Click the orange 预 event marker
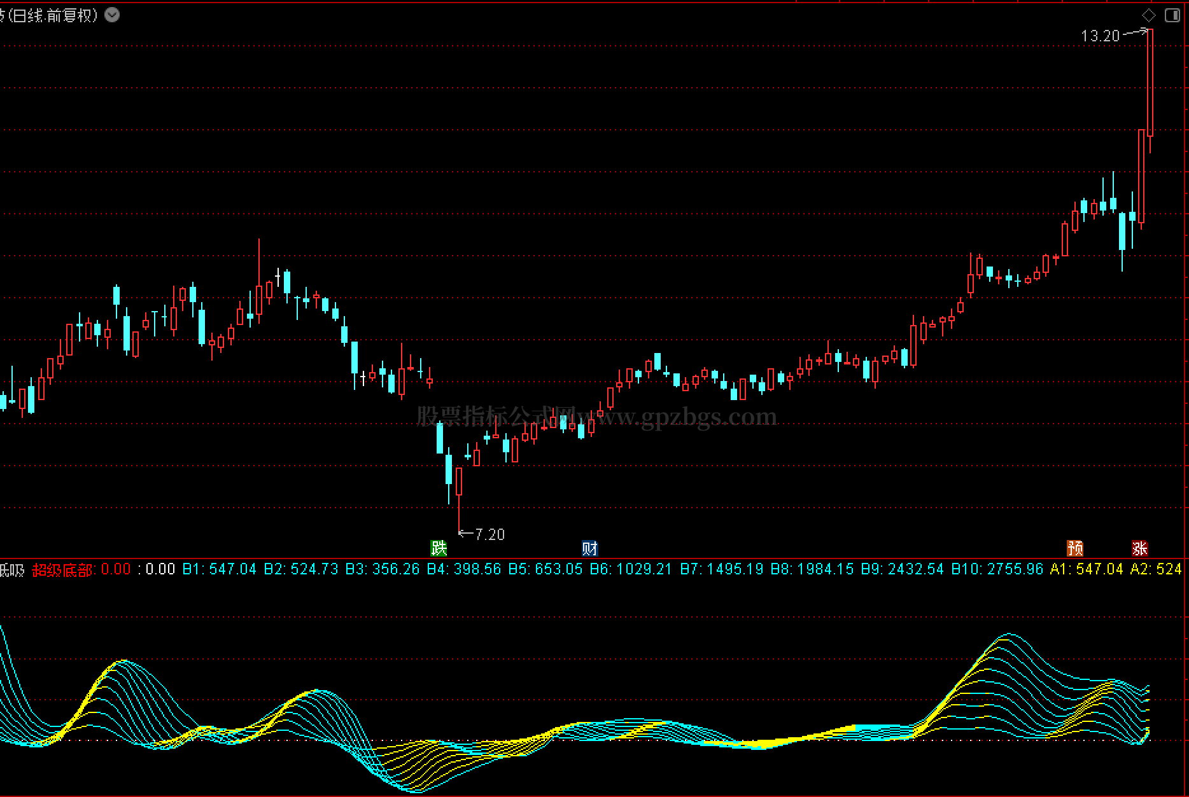The width and height of the screenshot is (1189, 797). (x=1075, y=548)
